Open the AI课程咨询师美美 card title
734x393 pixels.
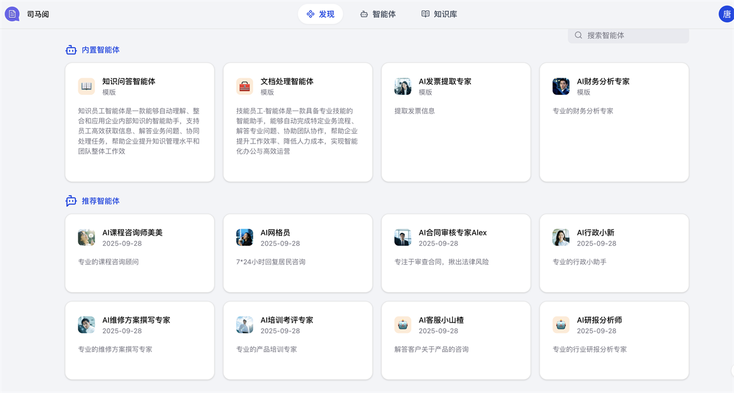(x=132, y=232)
